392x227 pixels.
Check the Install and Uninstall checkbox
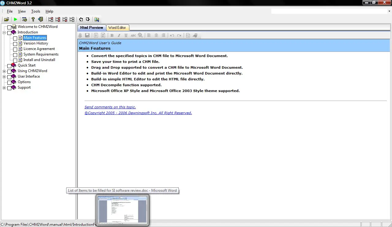(15, 60)
